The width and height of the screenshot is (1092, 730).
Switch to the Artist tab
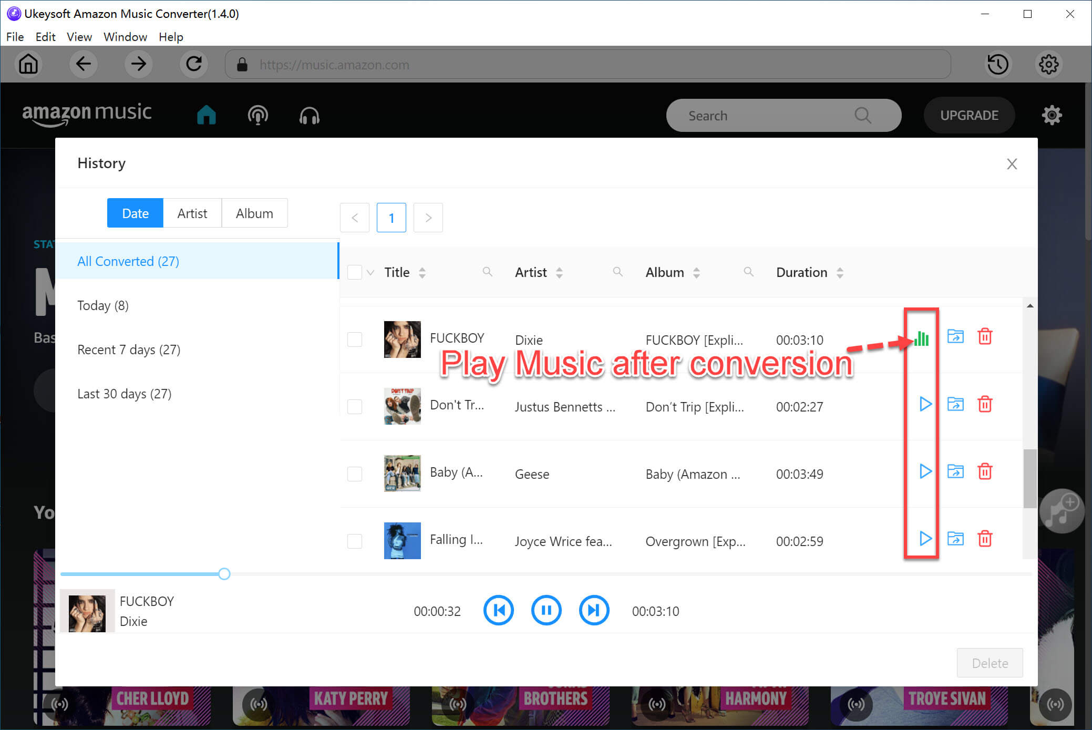click(192, 213)
